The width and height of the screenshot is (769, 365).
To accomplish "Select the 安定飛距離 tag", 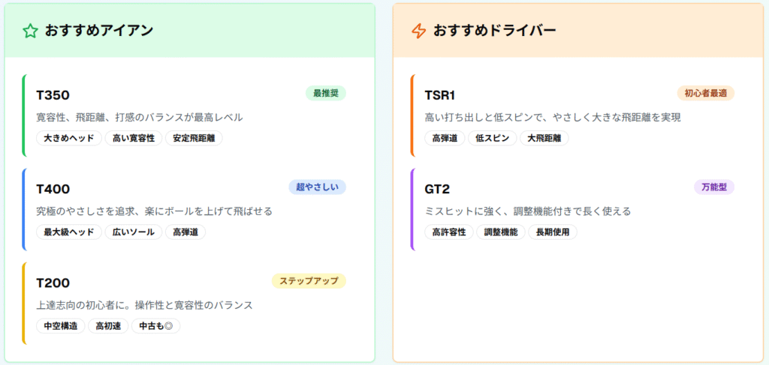I will tap(194, 139).
